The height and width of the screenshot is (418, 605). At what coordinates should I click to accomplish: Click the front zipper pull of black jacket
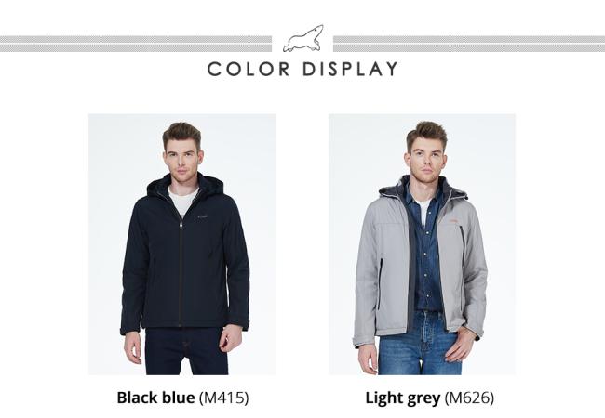pyautogui.click(x=180, y=223)
